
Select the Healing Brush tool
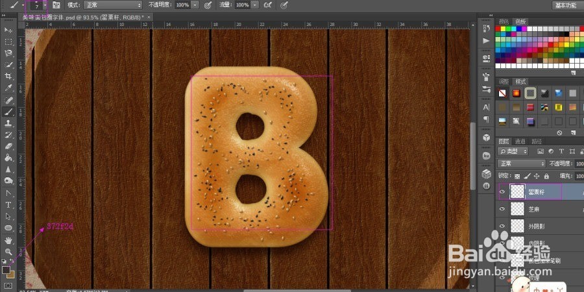click(x=8, y=100)
